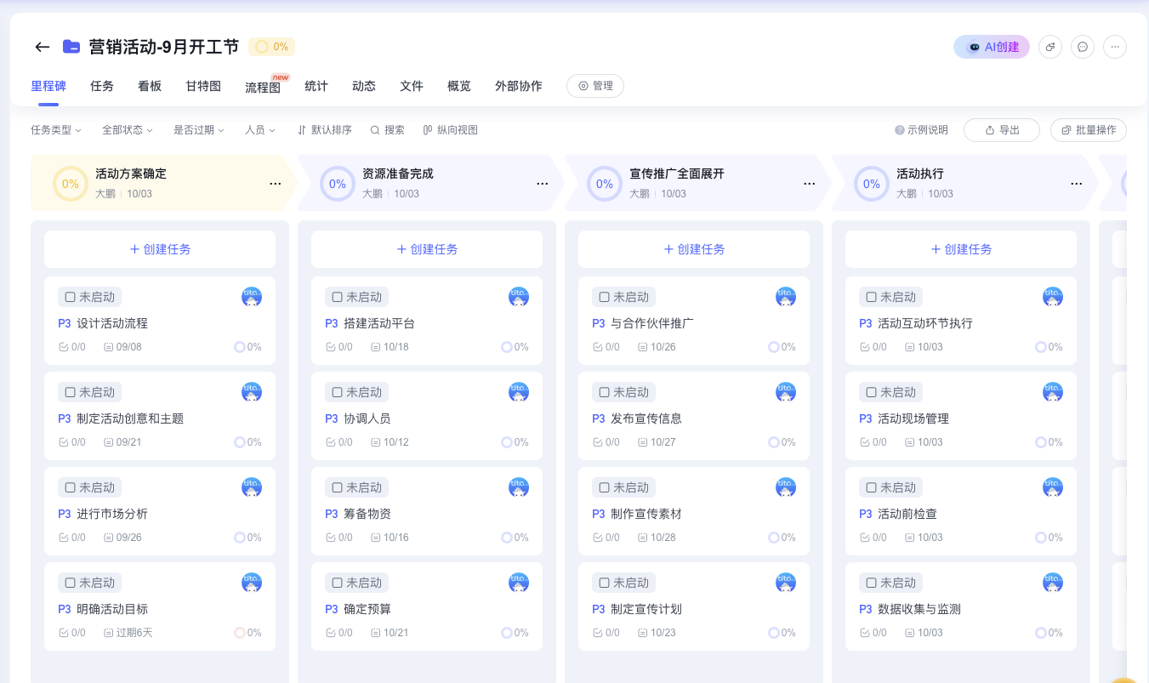Click the search 搜索 icon on filter bar
The width and height of the screenshot is (1149, 683).
pyautogui.click(x=375, y=129)
